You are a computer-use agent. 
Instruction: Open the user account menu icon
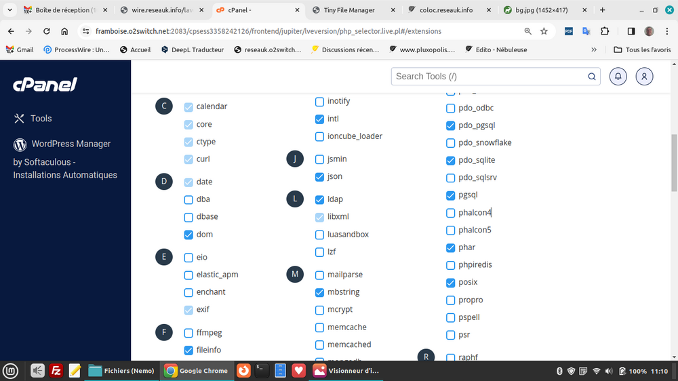click(x=644, y=77)
